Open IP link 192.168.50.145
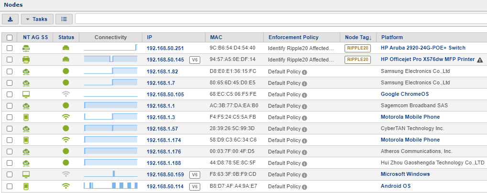This screenshot has height=193, width=487. pyautogui.click(x=165, y=60)
